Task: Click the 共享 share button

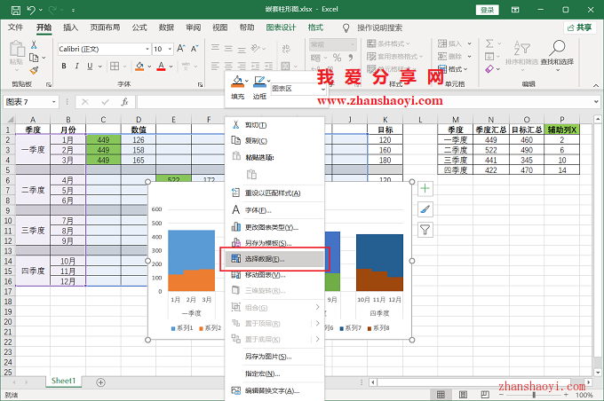Action: [x=580, y=28]
